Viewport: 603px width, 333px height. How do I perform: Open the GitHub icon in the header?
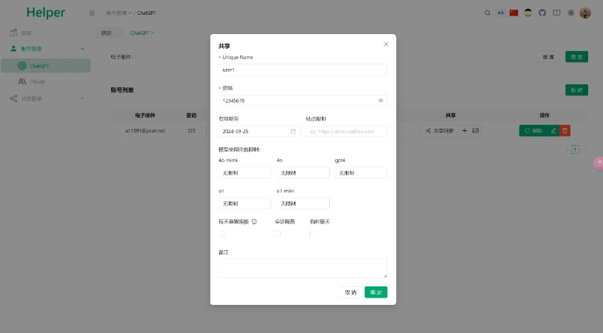(542, 13)
